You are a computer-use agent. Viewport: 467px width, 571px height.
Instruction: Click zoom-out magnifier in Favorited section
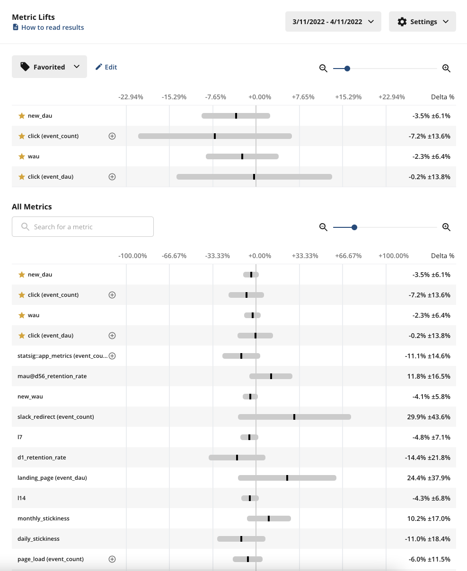tap(323, 69)
